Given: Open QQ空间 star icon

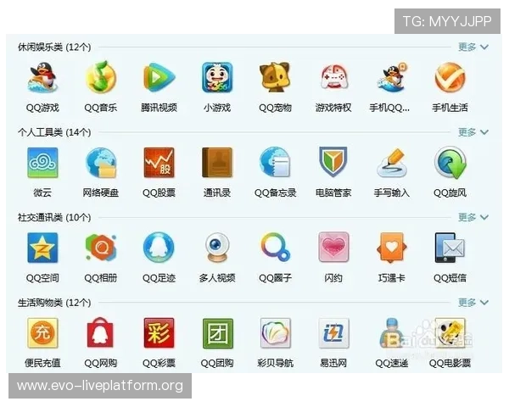Looking at the screenshot, I should pyautogui.click(x=42, y=248).
